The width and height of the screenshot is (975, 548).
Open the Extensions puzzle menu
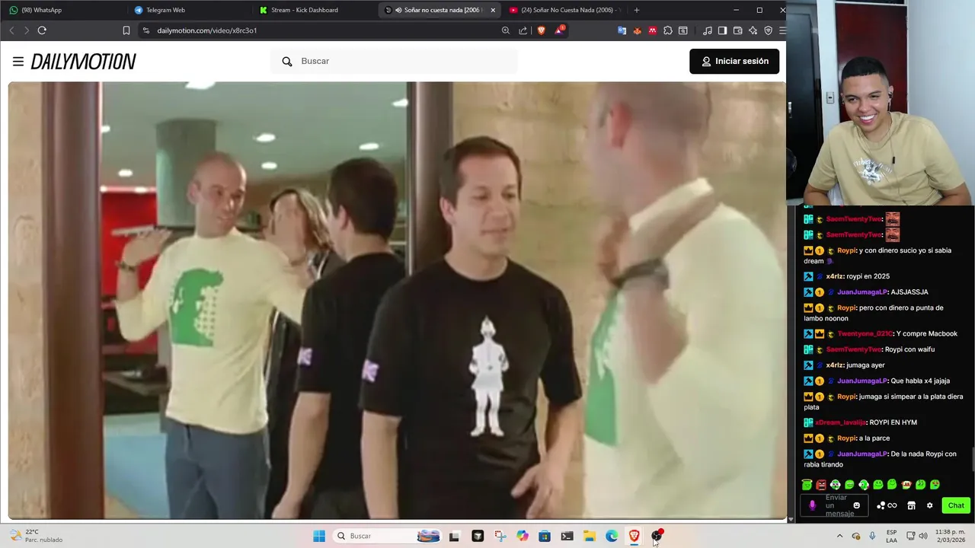[668, 30]
